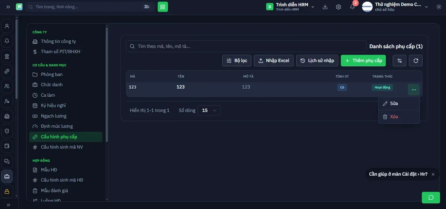Image resolution: width=446 pixels, height=209 pixels.
Task: Select Ngạch lương in sidebar
Action: (66, 116)
